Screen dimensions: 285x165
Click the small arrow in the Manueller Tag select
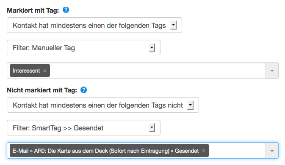(x=152, y=48)
